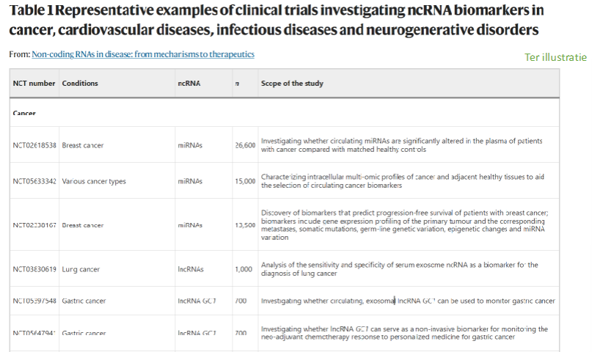Click the Cancer section heading row
592x352 pixels.
(24, 114)
